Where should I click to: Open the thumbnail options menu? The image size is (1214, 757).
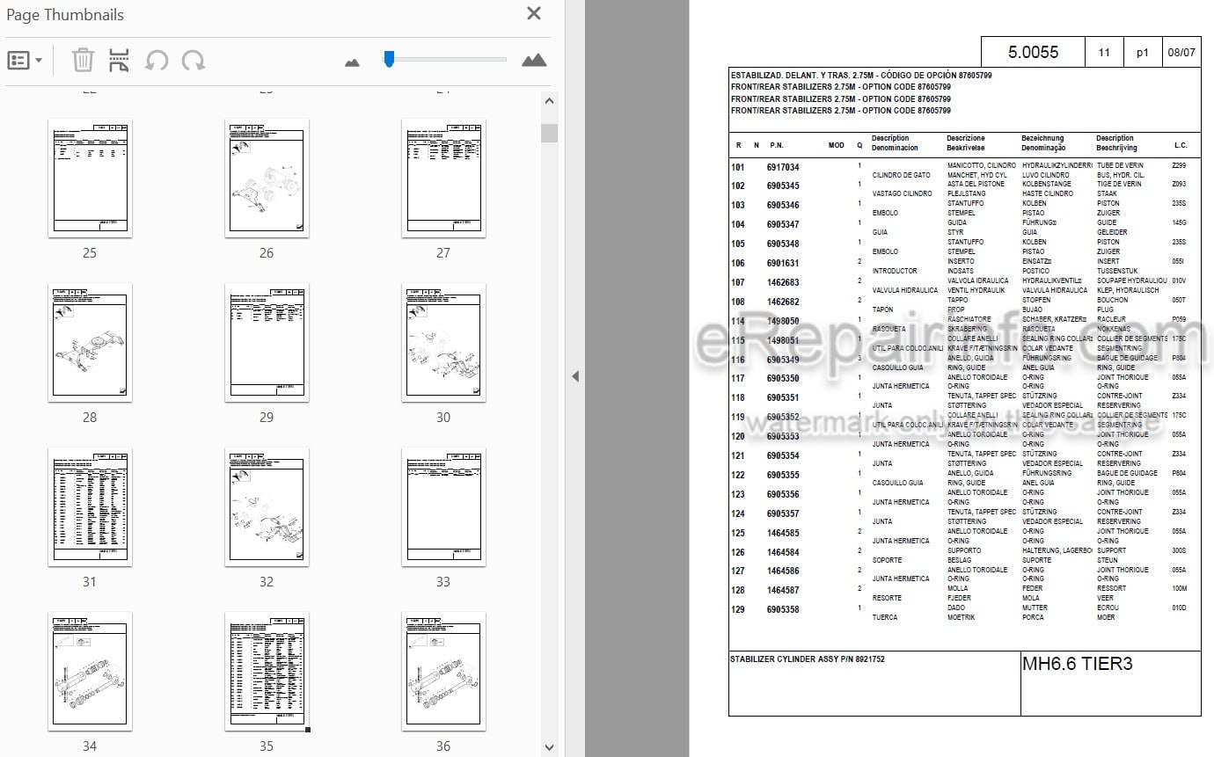(x=25, y=61)
